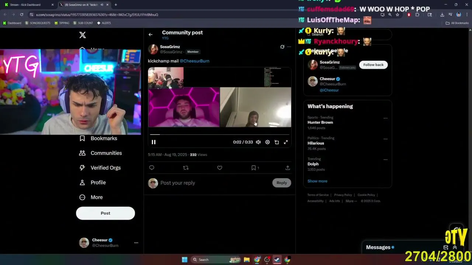Click the Windows taskbar Search box

point(216,260)
